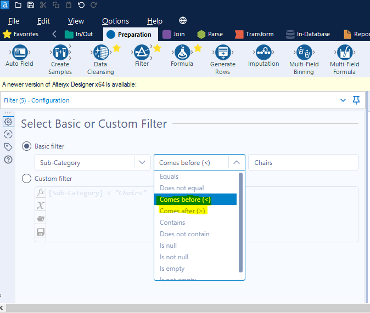The width and height of the screenshot is (370, 313).
Task: Open the Sub-Category field dropdown
Action: click(143, 162)
